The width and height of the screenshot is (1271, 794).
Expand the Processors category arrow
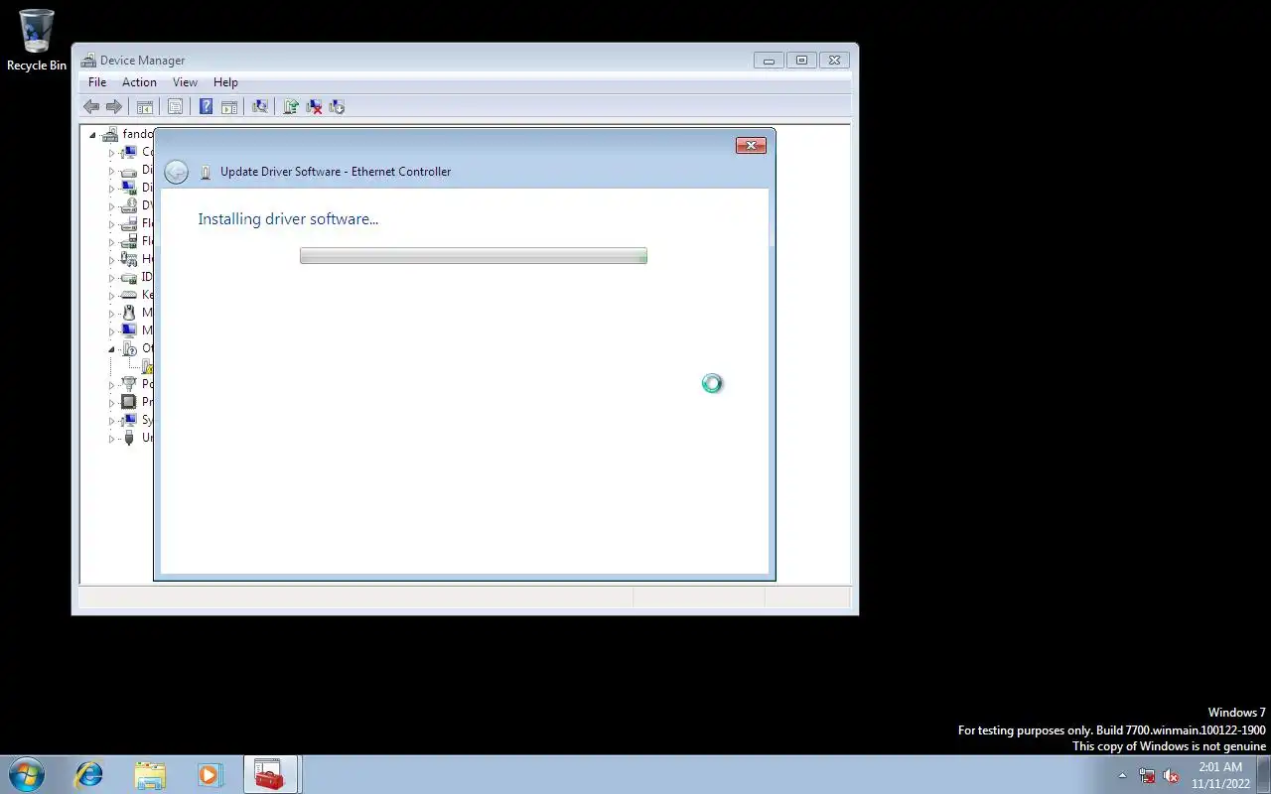pos(111,403)
